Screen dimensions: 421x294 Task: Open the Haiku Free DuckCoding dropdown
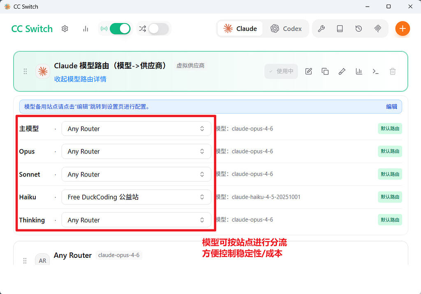point(136,197)
